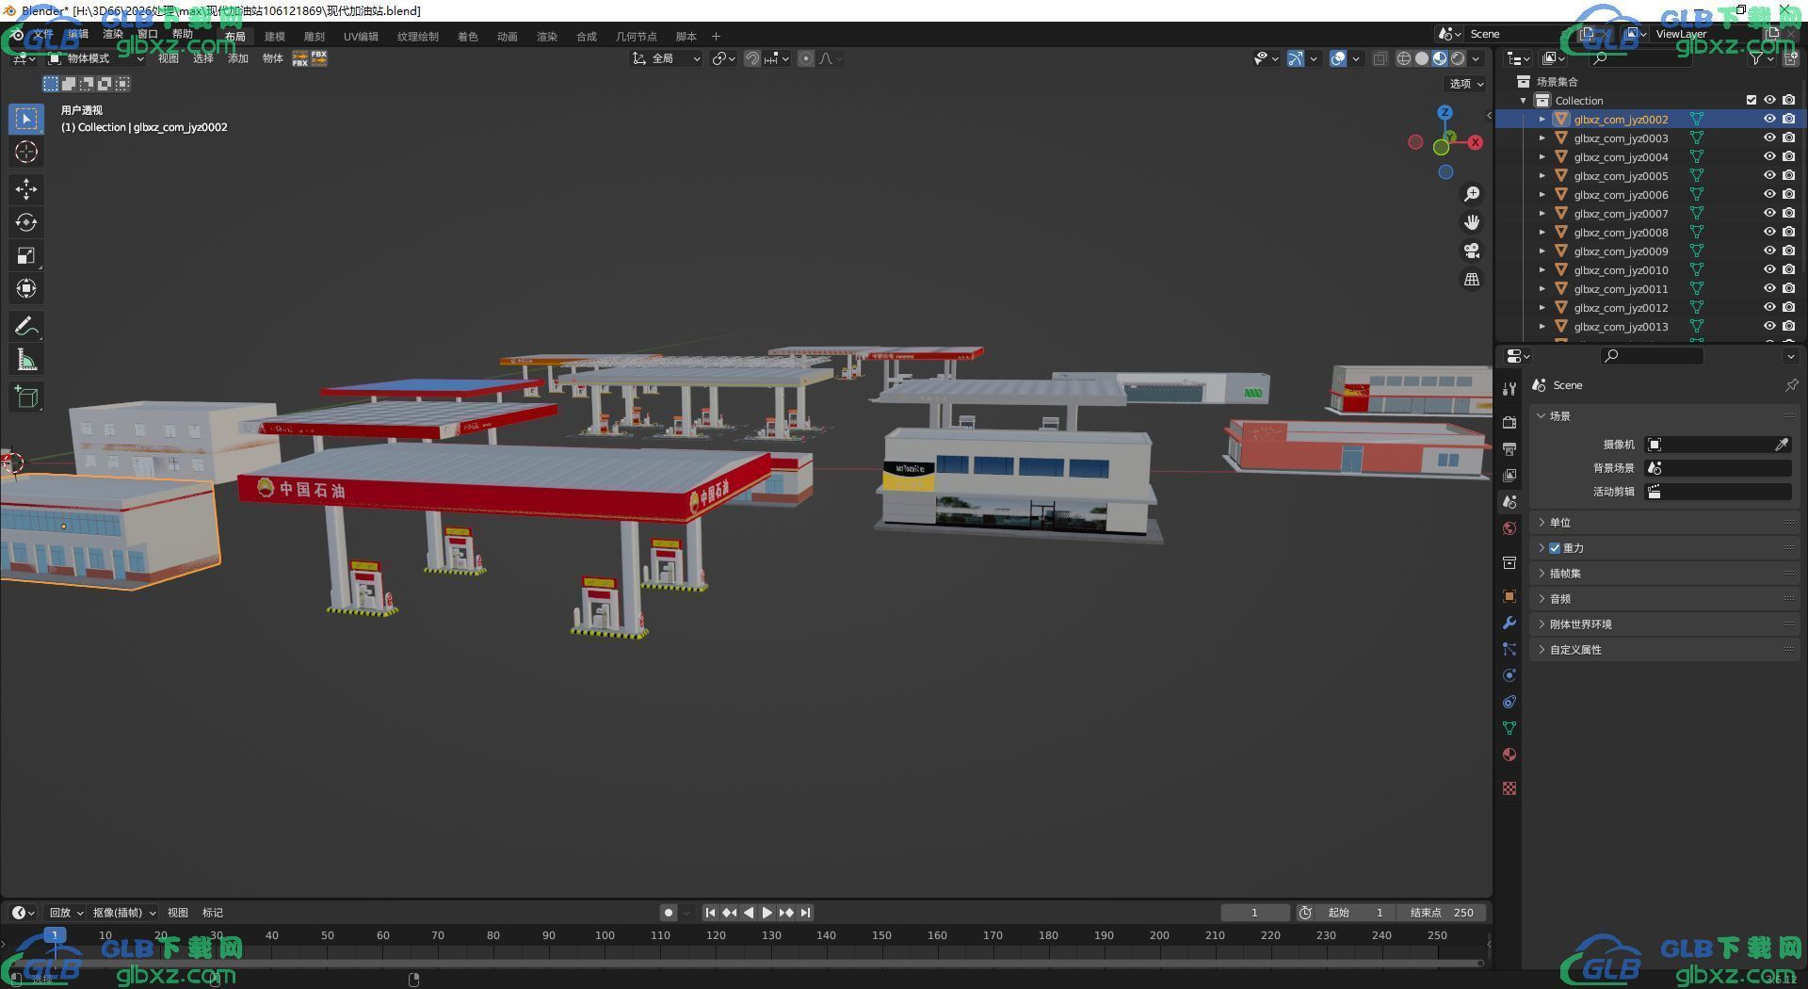Toggle render camera icon for glbxz_com_jyz0012
The image size is (1808, 989).
(x=1788, y=308)
